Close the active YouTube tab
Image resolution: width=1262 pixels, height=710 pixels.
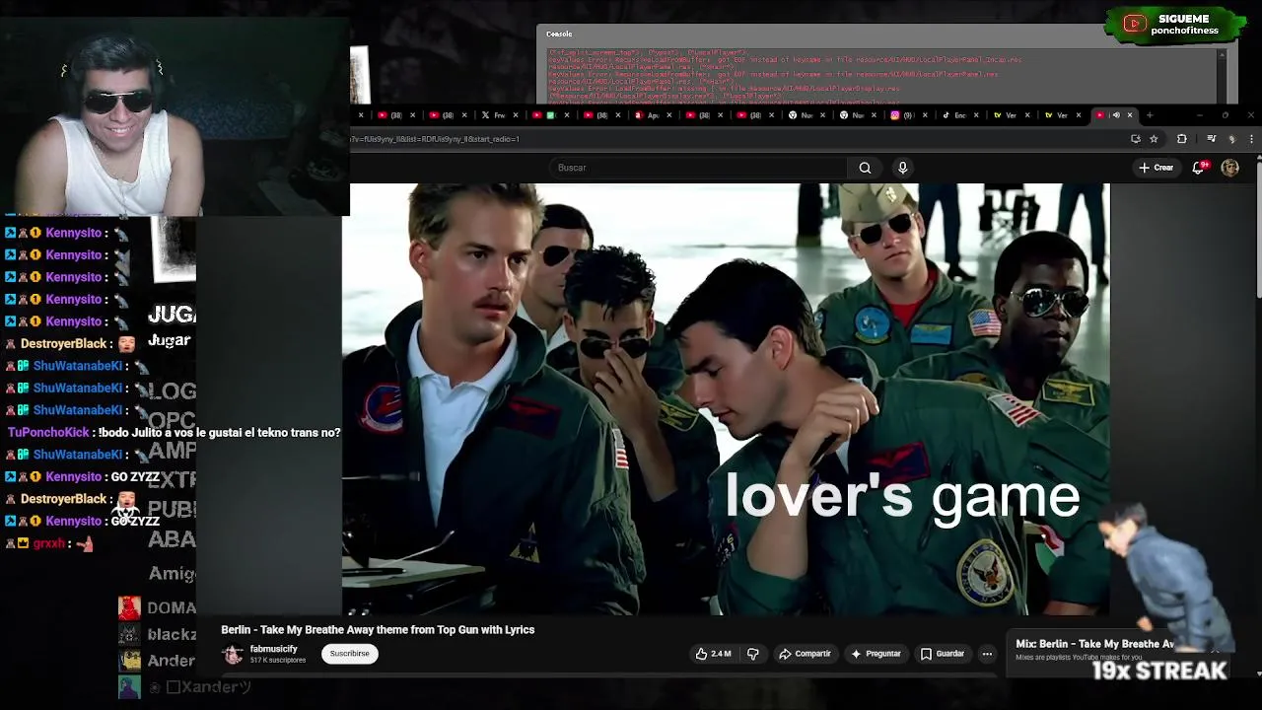(x=1130, y=115)
